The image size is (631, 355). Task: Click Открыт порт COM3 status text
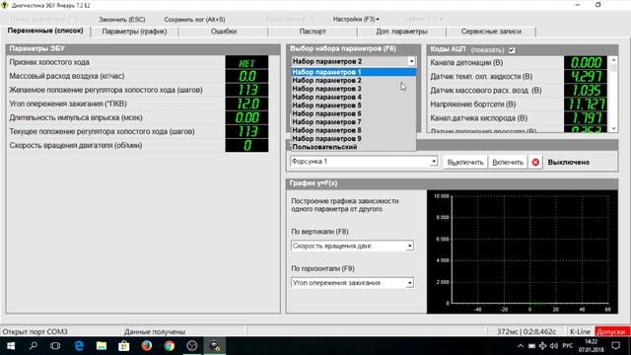[35, 331]
